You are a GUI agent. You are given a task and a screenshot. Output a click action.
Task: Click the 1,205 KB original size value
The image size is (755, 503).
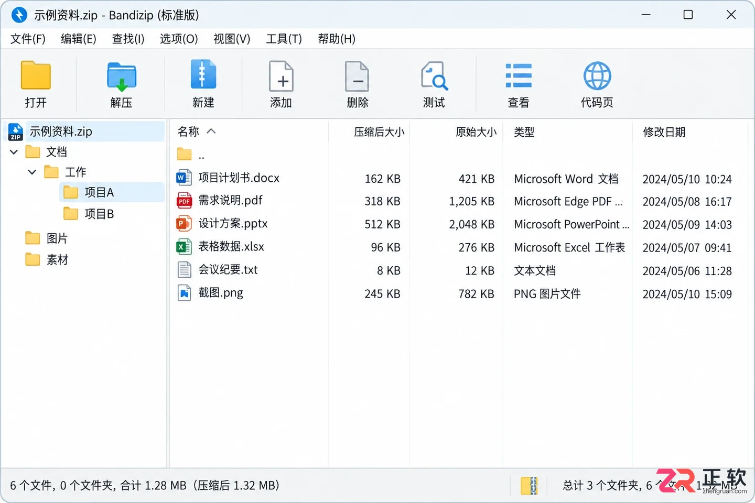(471, 202)
